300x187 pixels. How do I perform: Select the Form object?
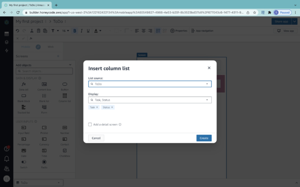[x=44, y=109]
